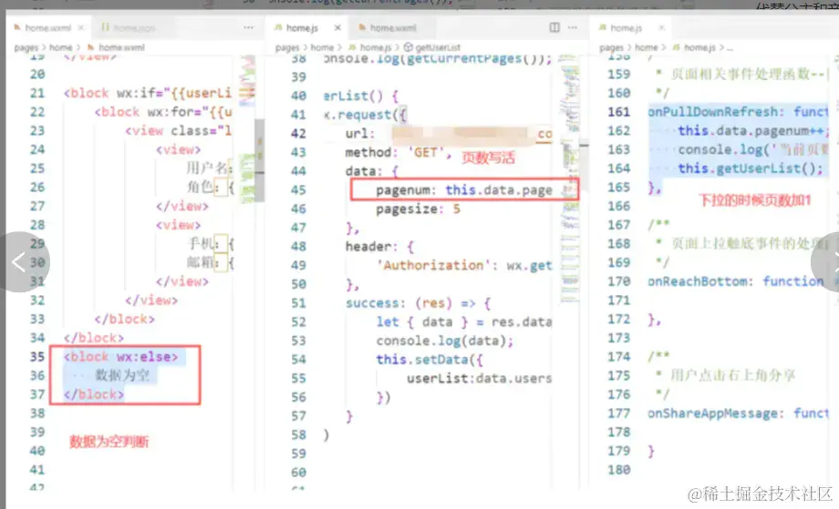Click '用户名:' text on line 25
This screenshot has height=509, width=839.
[209, 168]
